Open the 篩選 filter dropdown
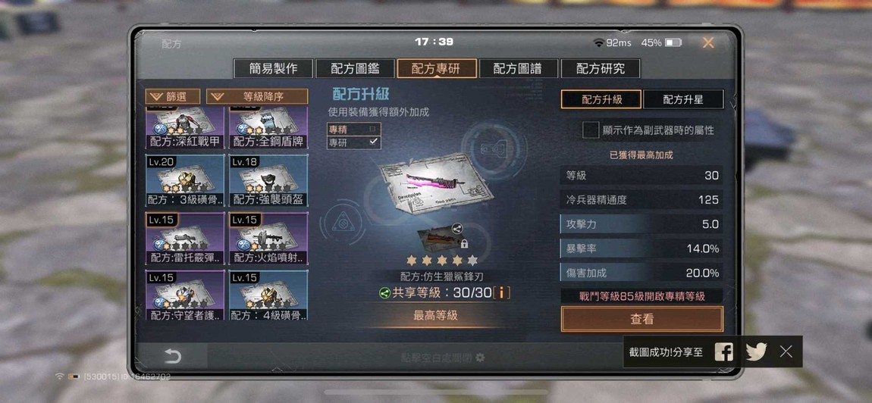This screenshot has height=403, width=872. (172, 97)
